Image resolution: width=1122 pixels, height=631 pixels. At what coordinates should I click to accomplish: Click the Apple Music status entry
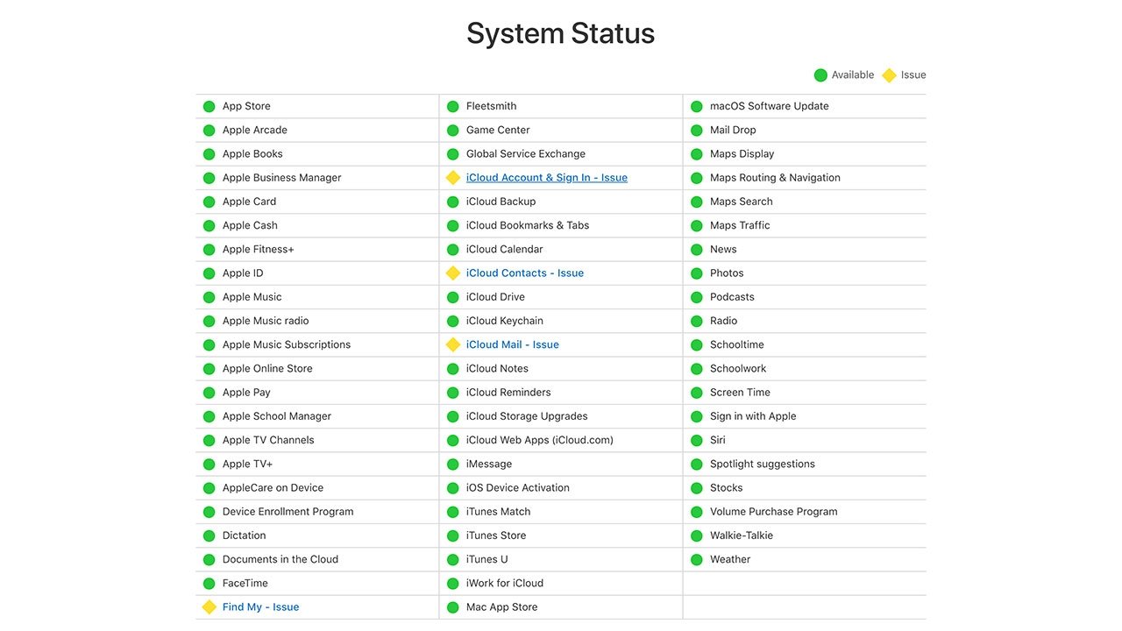(252, 297)
